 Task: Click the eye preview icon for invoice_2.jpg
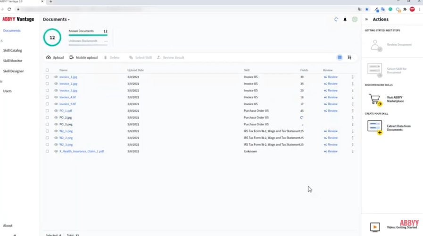(56, 84)
